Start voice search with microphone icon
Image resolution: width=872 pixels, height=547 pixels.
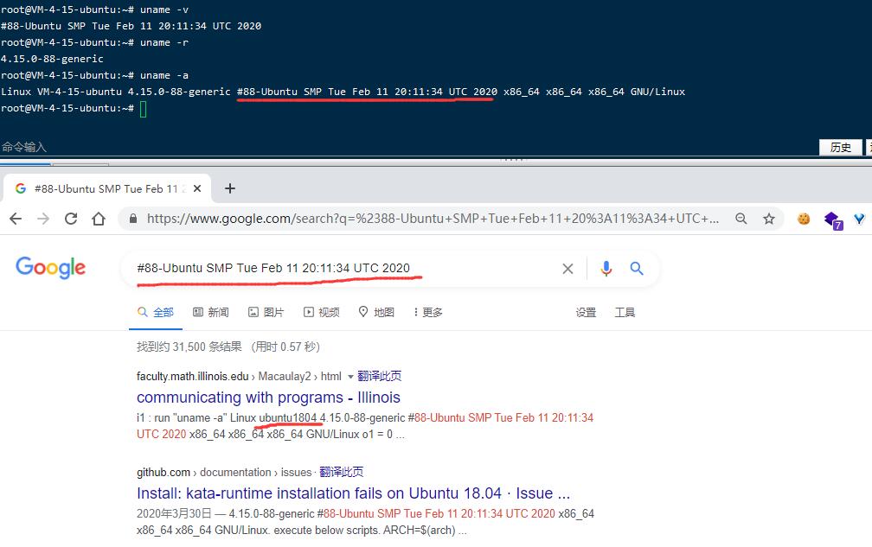[606, 269]
